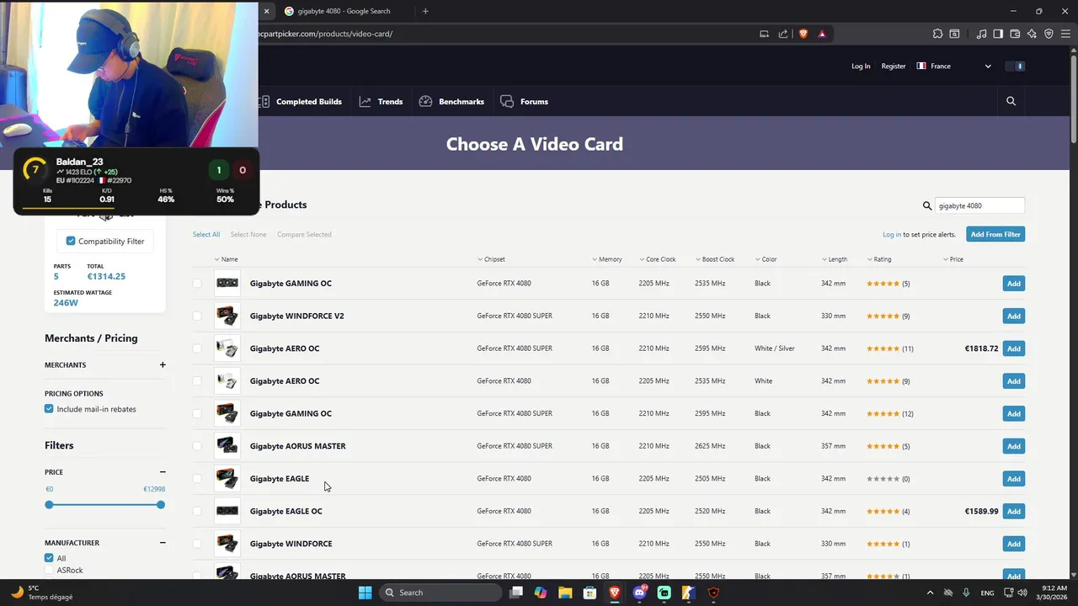Click install app icon in address bar
This screenshot has height=606, width=1078.
tap(764, 34)
